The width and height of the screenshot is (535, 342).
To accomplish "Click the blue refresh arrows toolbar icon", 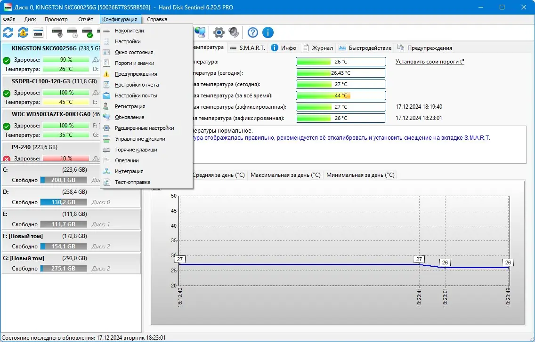I will 8,32.
